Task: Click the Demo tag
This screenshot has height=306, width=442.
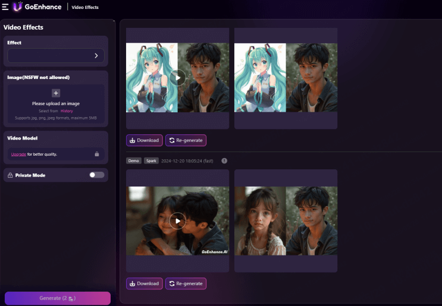Action: [134, 161]
